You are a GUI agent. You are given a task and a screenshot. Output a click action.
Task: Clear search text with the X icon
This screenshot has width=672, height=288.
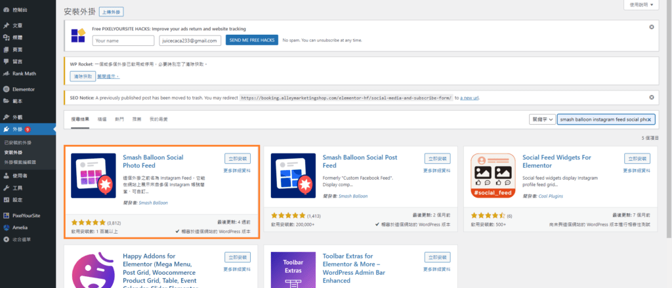coord(649,119)
